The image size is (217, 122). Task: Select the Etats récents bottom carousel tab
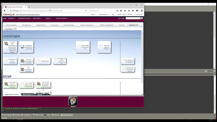(x=28, y=95)
